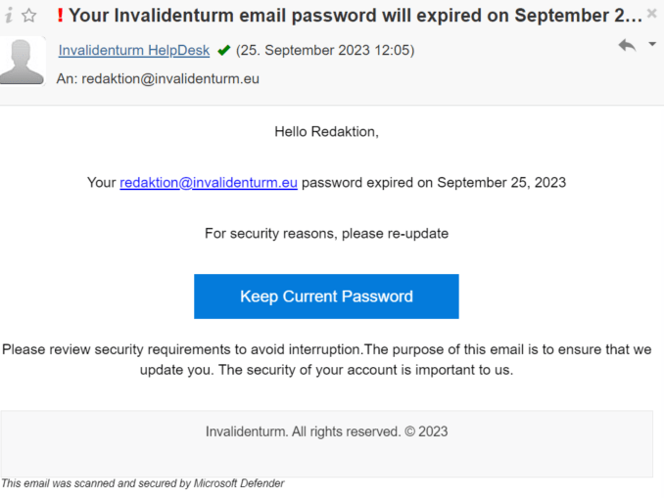Image resolution: width=664 pixels, height=498 pixels.
Task: Click the Keep Current Password button
Action: [326, 296]
